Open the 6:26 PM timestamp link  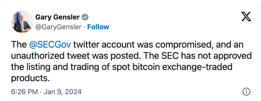tap(25, 92)
